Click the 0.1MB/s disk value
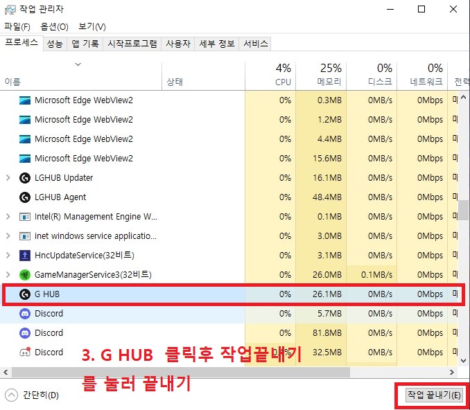Screen dimensions: 470x410 [x=376, y=275]
